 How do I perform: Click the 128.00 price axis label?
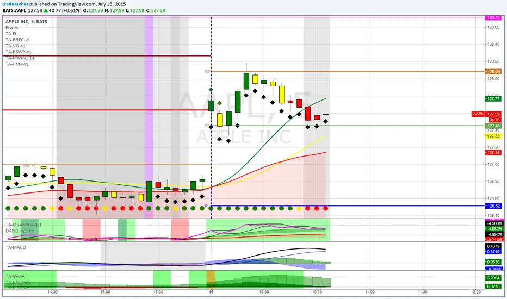click(493, 78)
